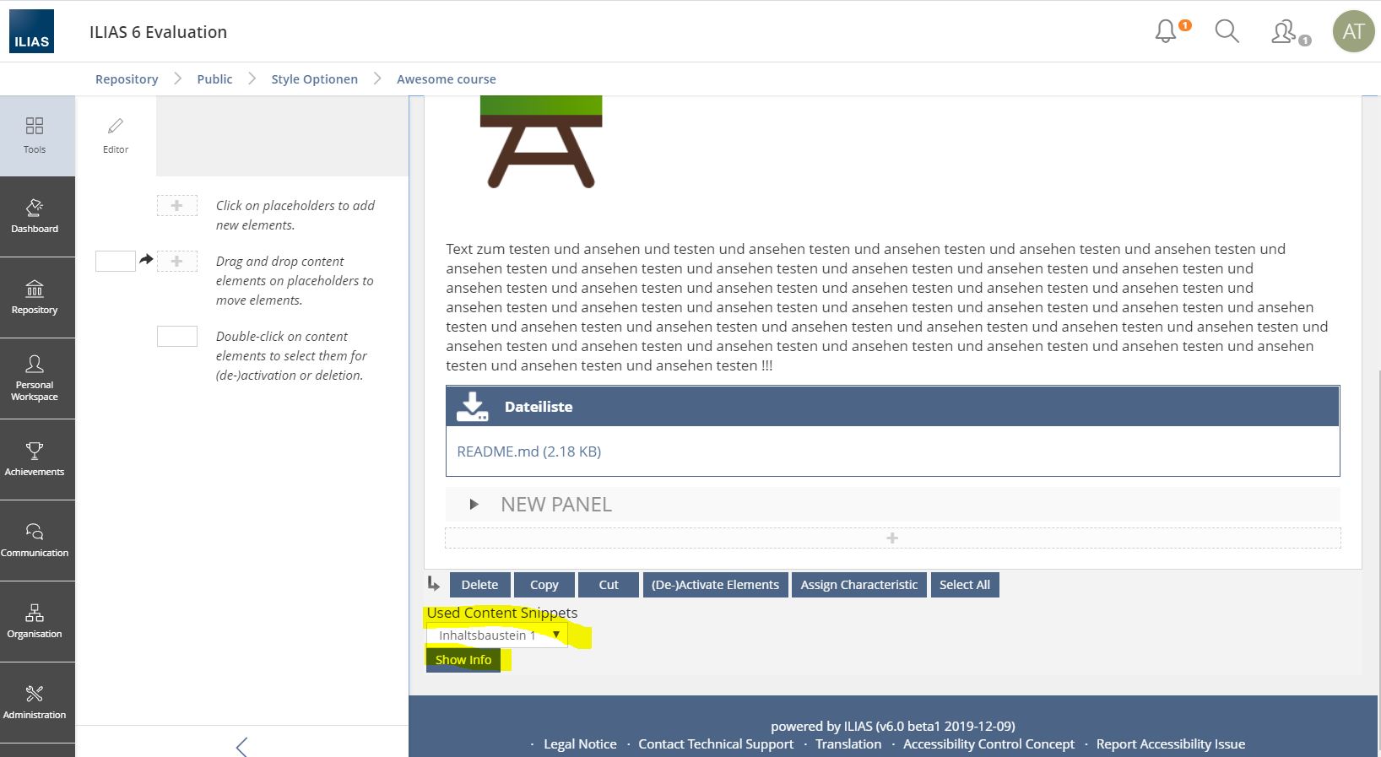
Task: Open Communication in sidebar
Action: click(x=35, y=540)
